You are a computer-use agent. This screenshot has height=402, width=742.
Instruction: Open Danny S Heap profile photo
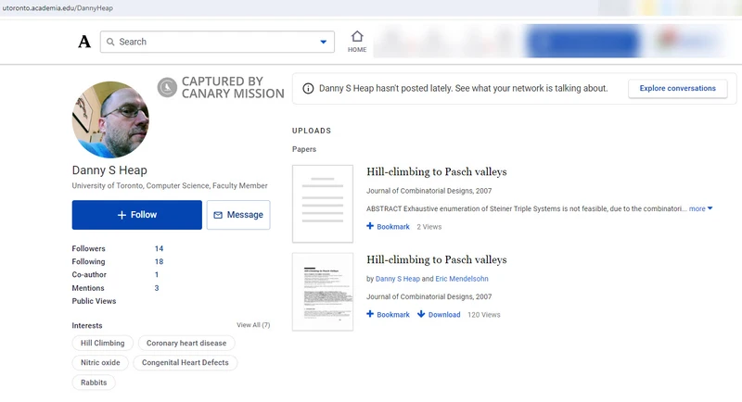(110, 119)
